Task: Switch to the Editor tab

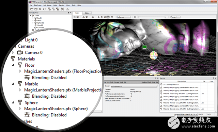Action: (x=87, y=13)
